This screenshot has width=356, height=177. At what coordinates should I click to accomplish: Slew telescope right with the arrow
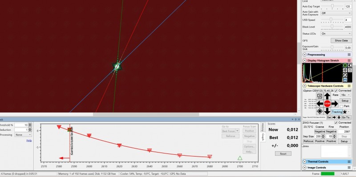335,104
